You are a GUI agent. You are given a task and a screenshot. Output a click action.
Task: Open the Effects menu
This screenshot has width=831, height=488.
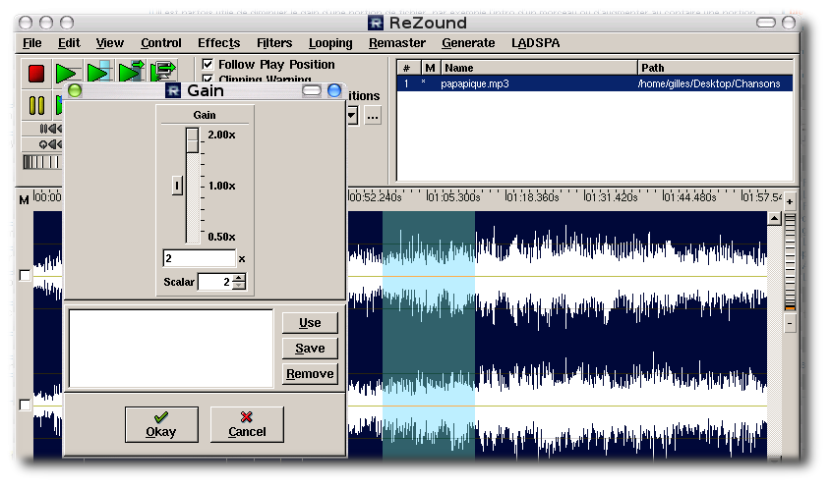[x=218, y=43]
